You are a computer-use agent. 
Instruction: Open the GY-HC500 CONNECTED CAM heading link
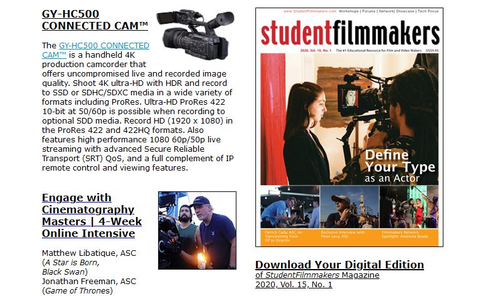pyautogui.click(x=95, y=19)
